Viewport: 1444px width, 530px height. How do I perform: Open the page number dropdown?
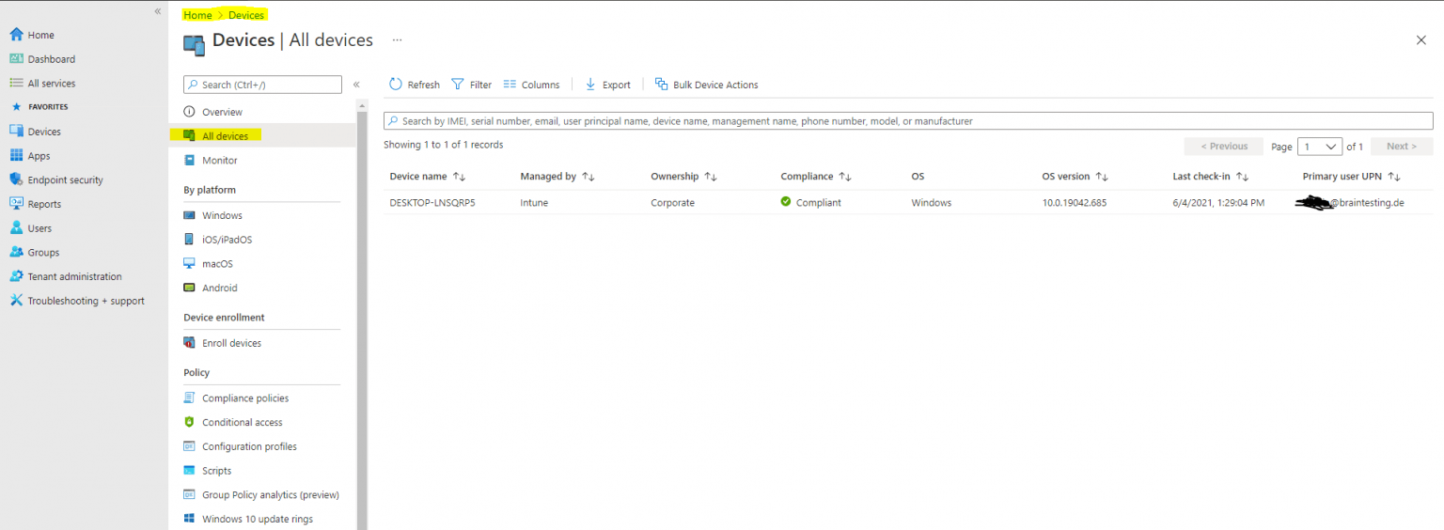[1320, 147]
